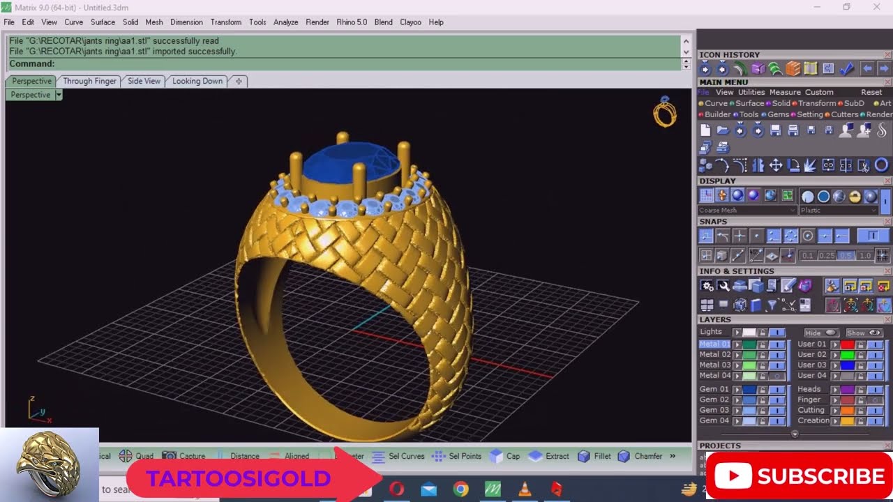Add a new viewport tab with plus
Image resolution: width=893 pixels, height=502 pixels.
(239, 81)
